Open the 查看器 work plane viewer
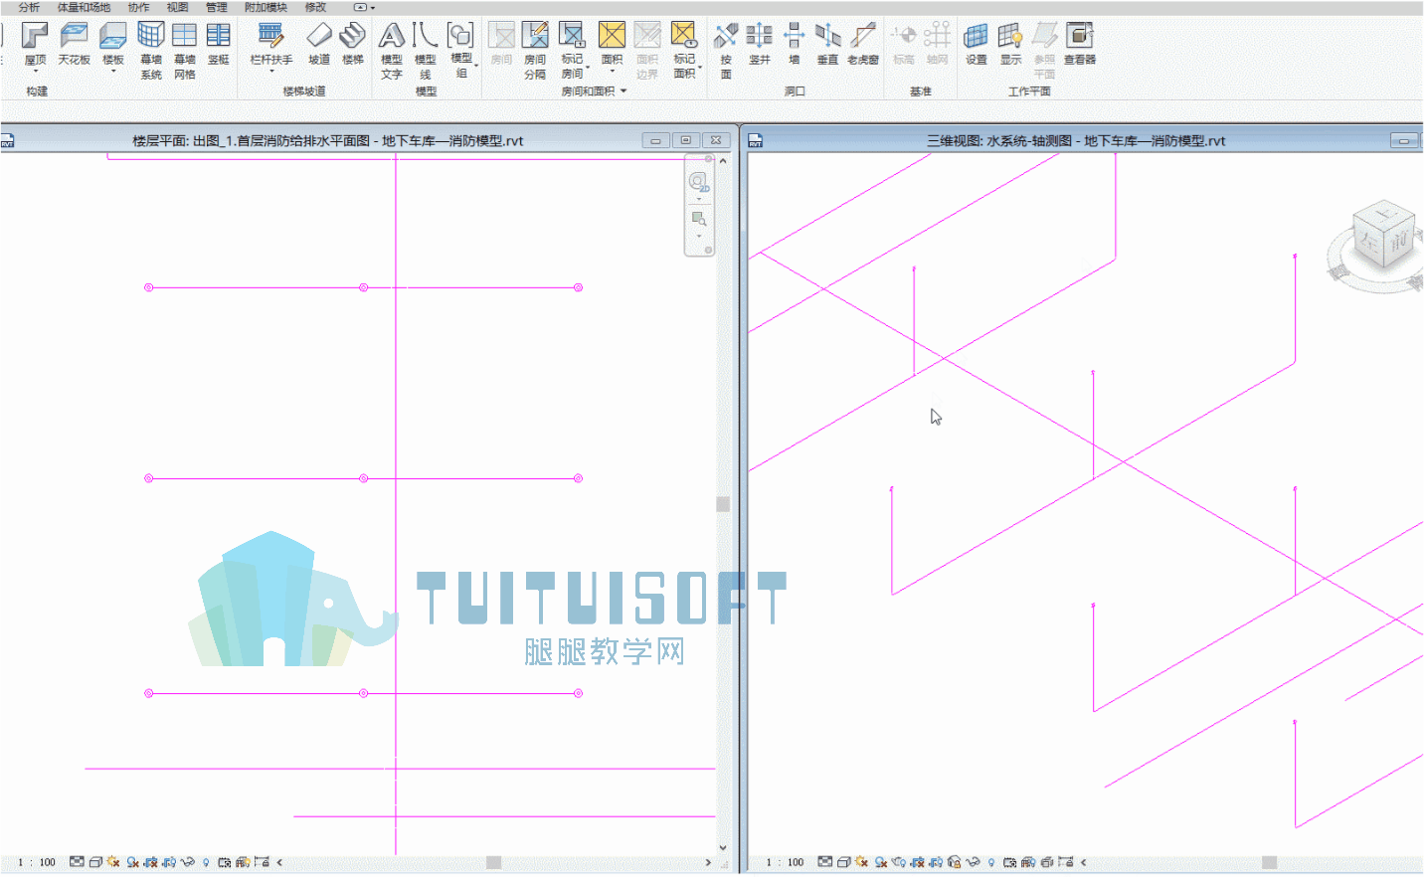Viewport: 1424px width, 877px height. coord(1080,45)
